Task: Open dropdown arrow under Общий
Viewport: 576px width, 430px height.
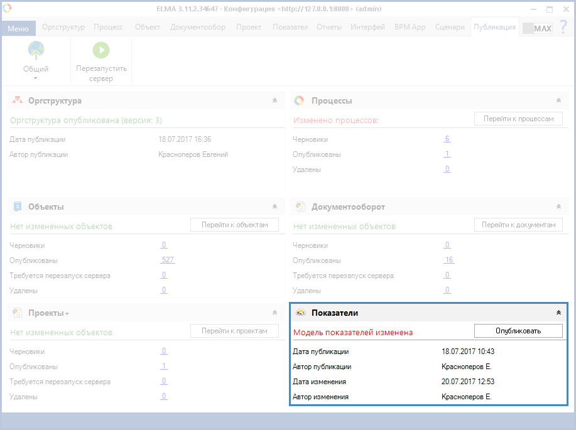Action: (x=36, y=78)
